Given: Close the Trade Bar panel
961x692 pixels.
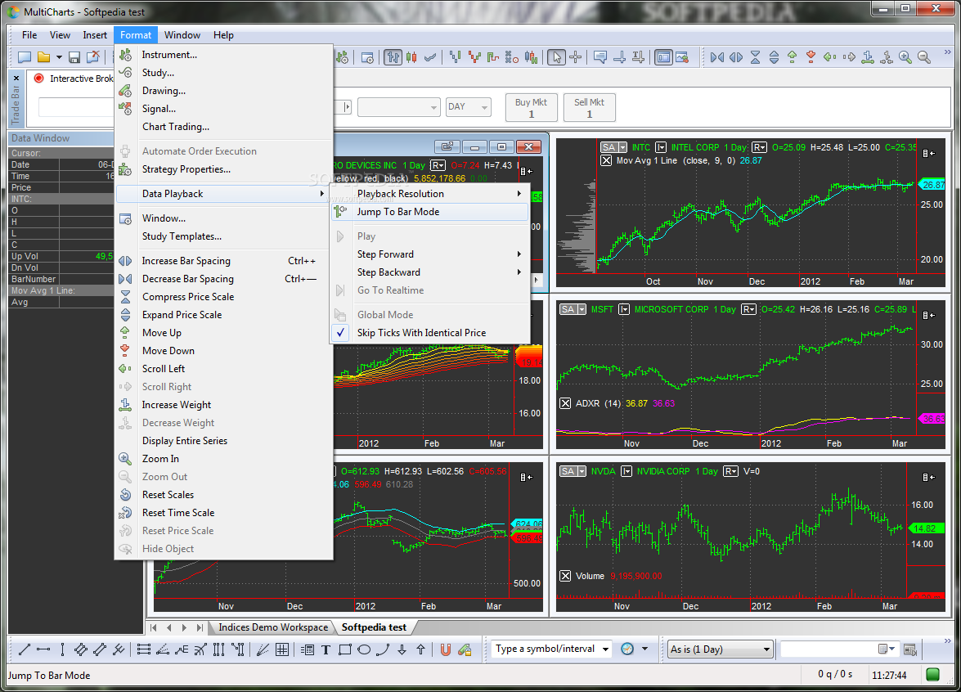Looking at the screenshot, I should point(16,78).
